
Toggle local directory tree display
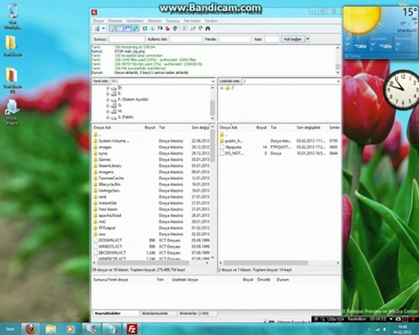tap(120, 28)
